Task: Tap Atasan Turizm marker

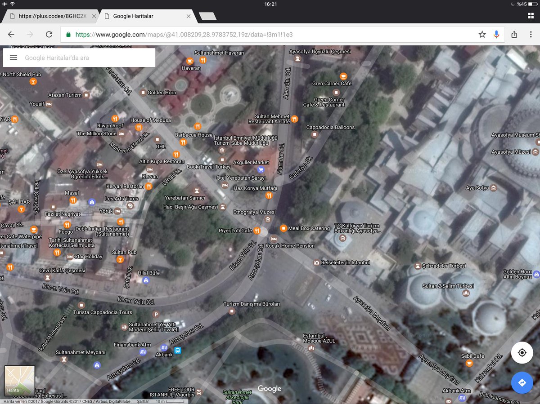Action: tap(86, 95)
